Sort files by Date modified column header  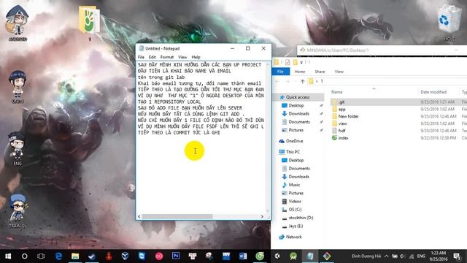[x=433, y=92]
